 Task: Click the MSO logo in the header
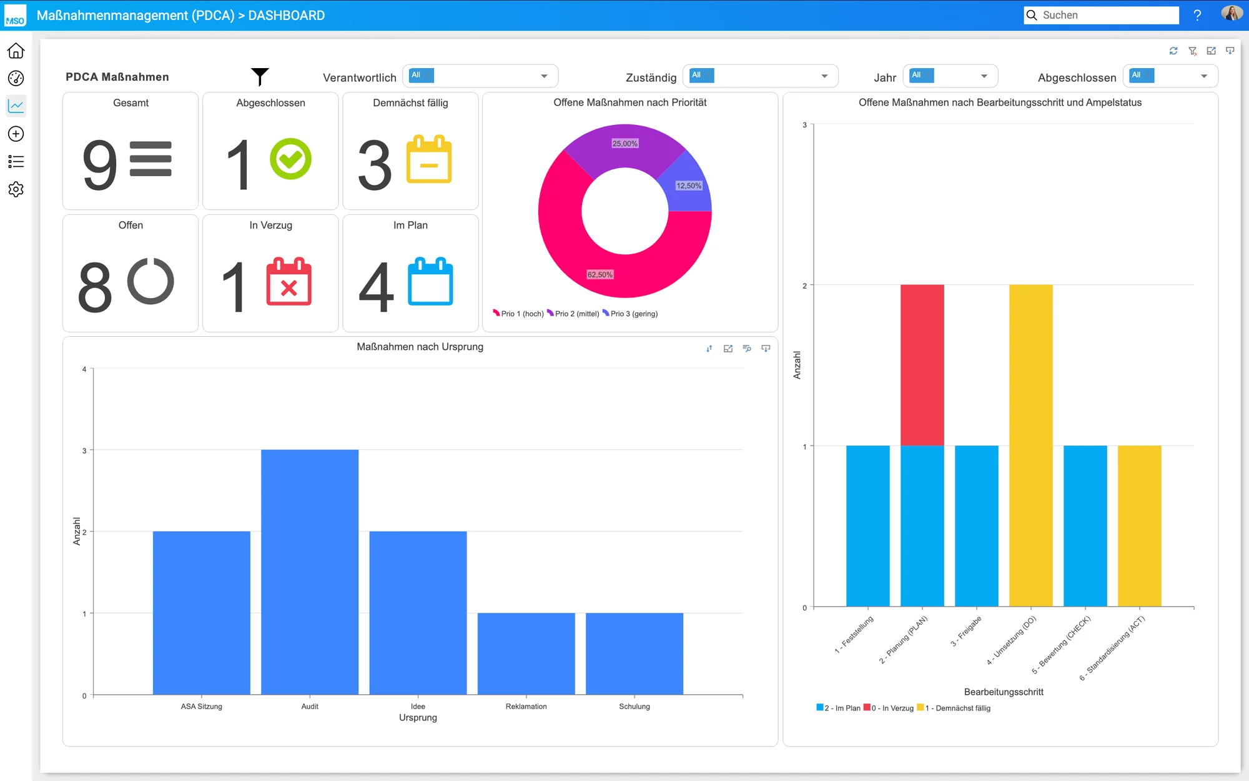[15, 16]
